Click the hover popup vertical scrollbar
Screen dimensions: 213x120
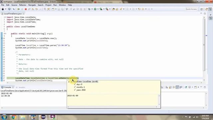point(159,100)
